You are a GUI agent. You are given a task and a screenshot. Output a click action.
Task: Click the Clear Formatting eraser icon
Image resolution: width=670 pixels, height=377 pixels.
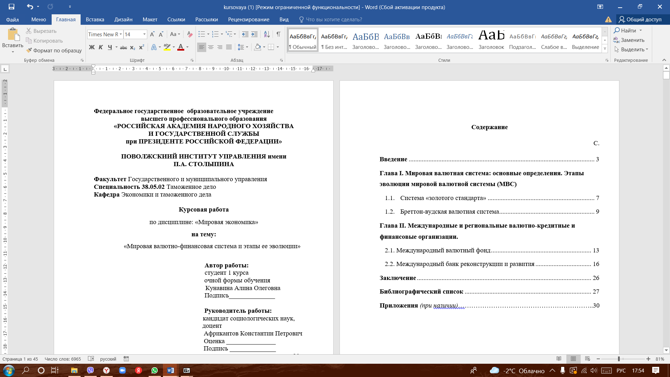[x=189, y=34]
